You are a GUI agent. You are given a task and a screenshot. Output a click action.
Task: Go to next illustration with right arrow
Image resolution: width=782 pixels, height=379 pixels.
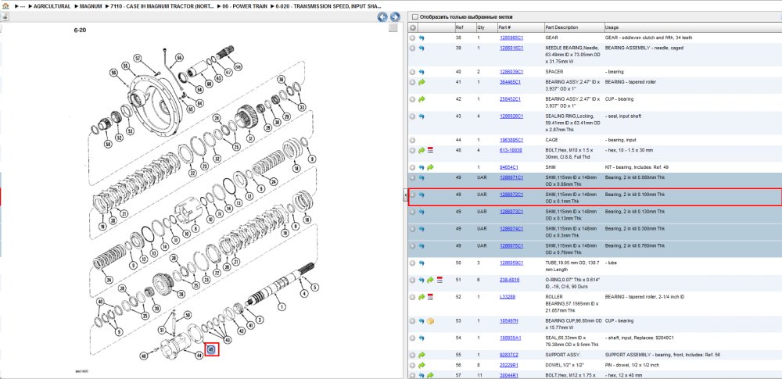(394, 17)
